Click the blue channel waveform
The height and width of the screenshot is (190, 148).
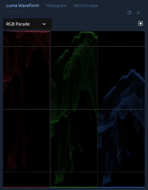point(121,109)
